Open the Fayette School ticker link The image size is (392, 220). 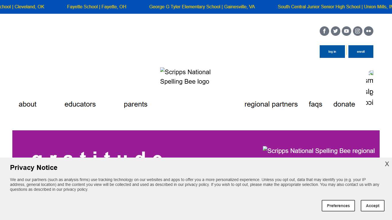pos(96,7)
